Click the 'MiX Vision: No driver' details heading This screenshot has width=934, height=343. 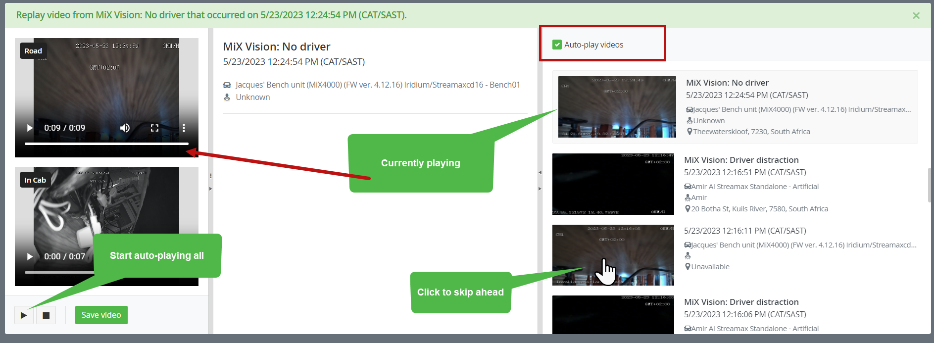tap(277, 47)
